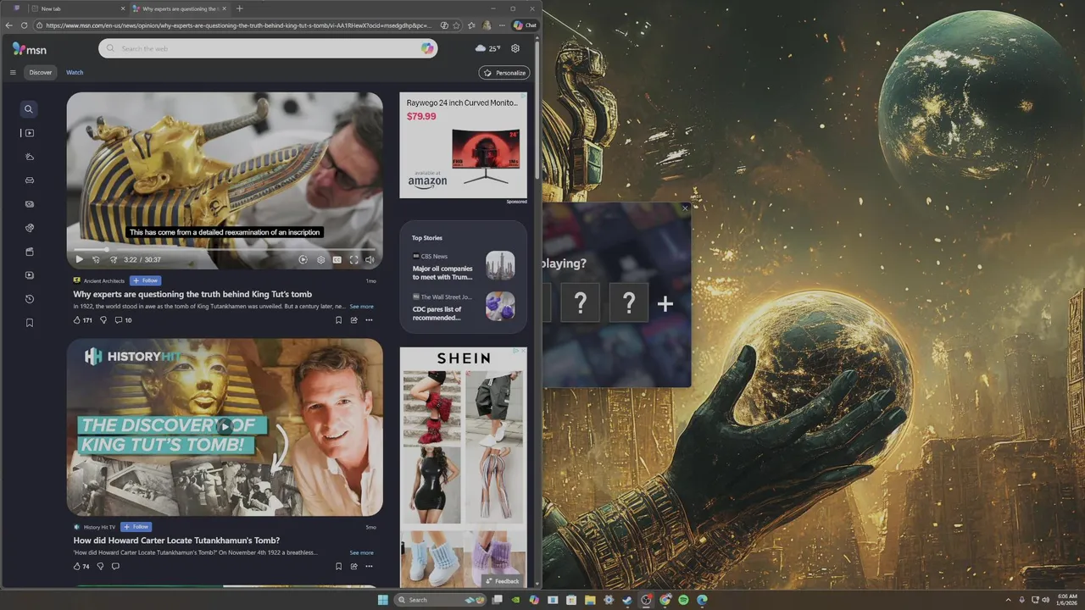Bookmark the Howard Carter article
The height and width of the screenshot is (610, 1085).
point(338,567)
